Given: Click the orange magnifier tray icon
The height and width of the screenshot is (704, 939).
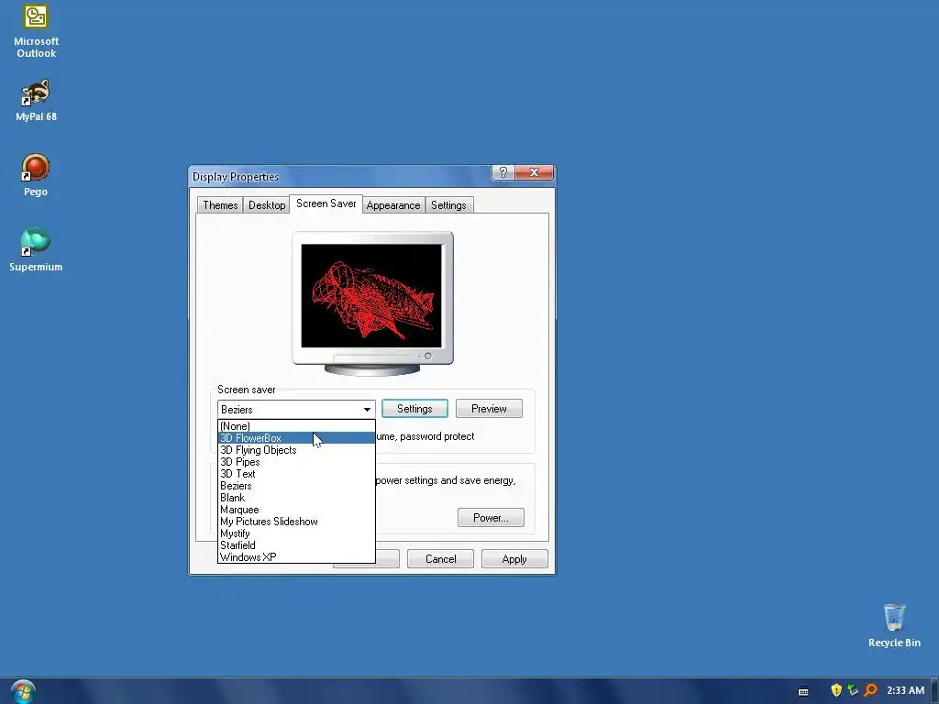Looking at the screenshot, I should [x=870, y=690].
